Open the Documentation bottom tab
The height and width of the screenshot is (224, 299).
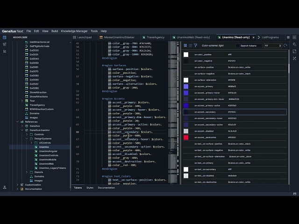pos(106,188)
